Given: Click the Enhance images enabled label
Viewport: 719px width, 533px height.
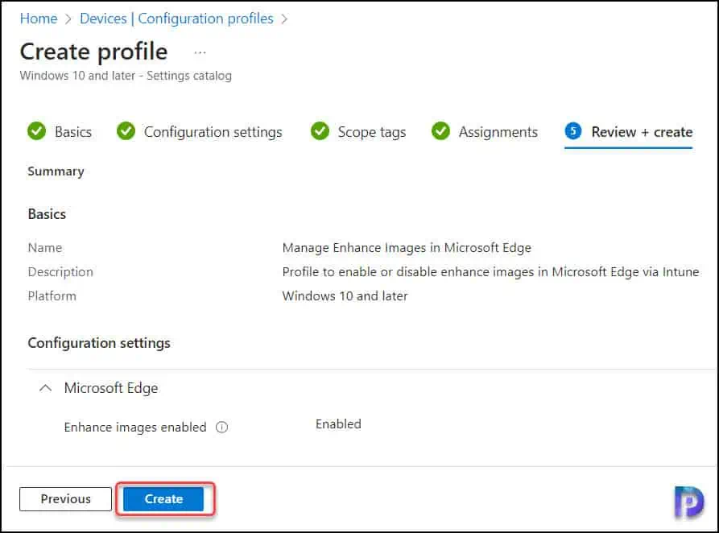Looking at the screenshot, I should click(135, 427).
